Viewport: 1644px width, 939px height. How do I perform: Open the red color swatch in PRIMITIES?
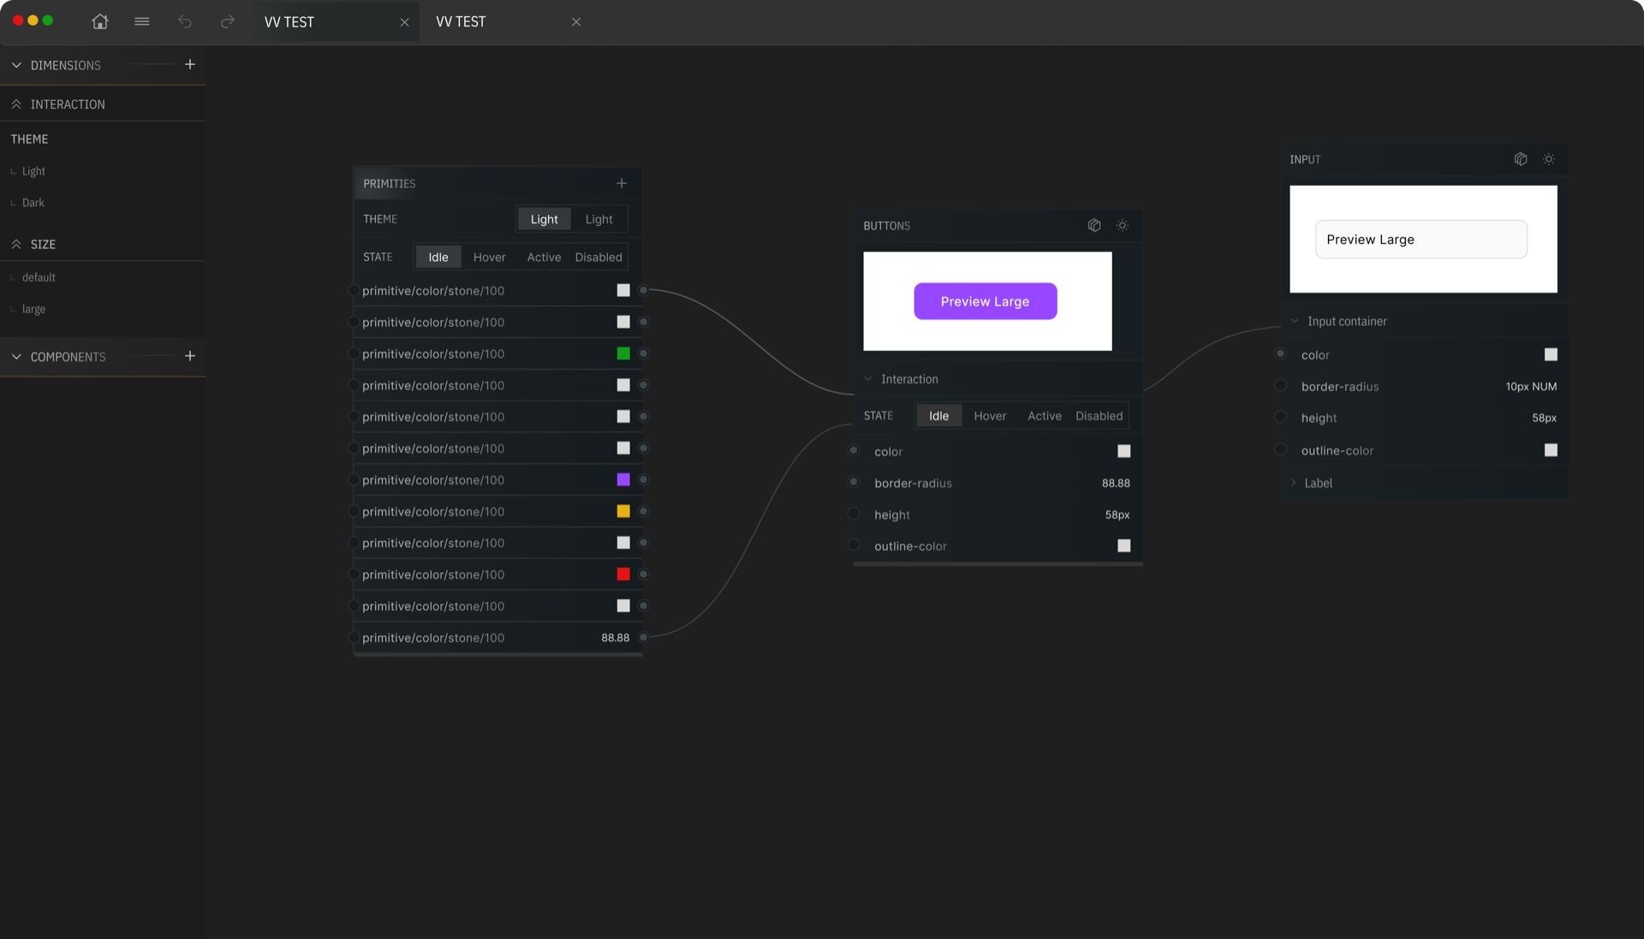tap(623, 574)
